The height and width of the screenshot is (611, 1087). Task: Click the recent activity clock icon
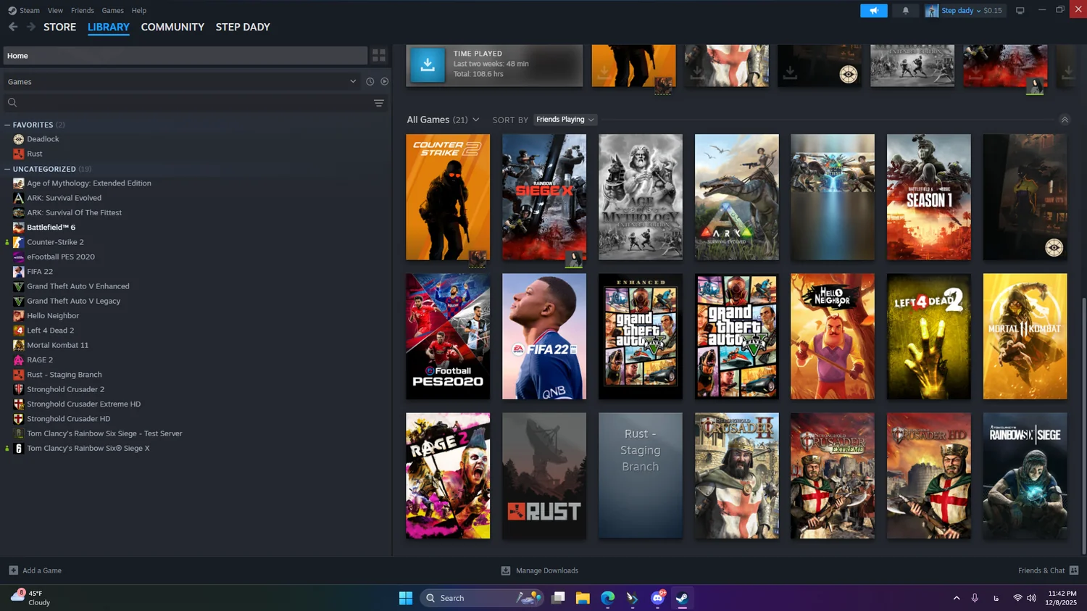(x=370, y=82)
